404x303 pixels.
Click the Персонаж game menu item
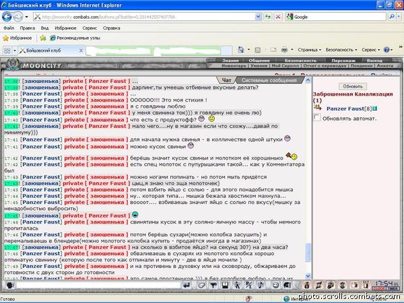point(343,61)
